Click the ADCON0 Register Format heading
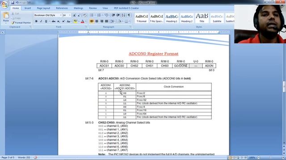Image resolution: width=286 pixels, height=160 pixels. pyautogui.click(x=153, y=54)
